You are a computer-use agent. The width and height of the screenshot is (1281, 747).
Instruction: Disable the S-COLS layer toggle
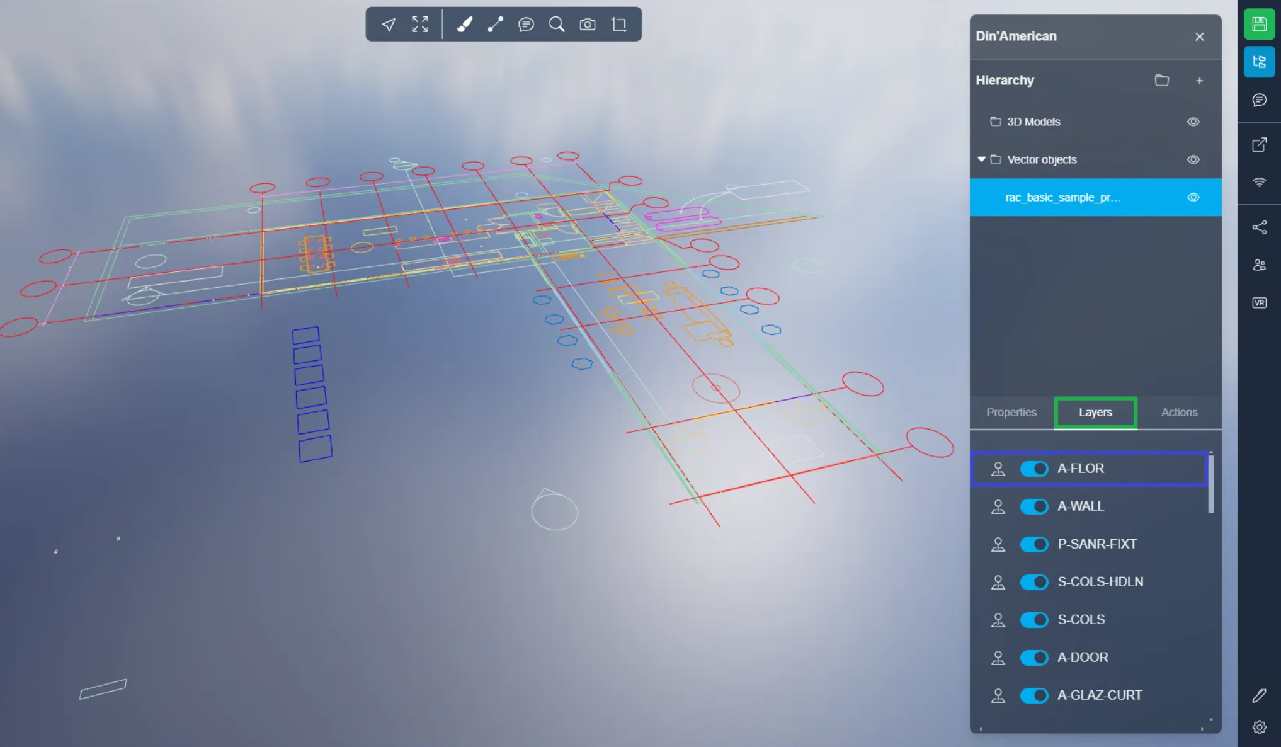[x=1034, y=620]
